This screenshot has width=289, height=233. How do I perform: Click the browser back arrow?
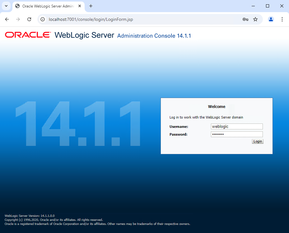pos(7,19)
